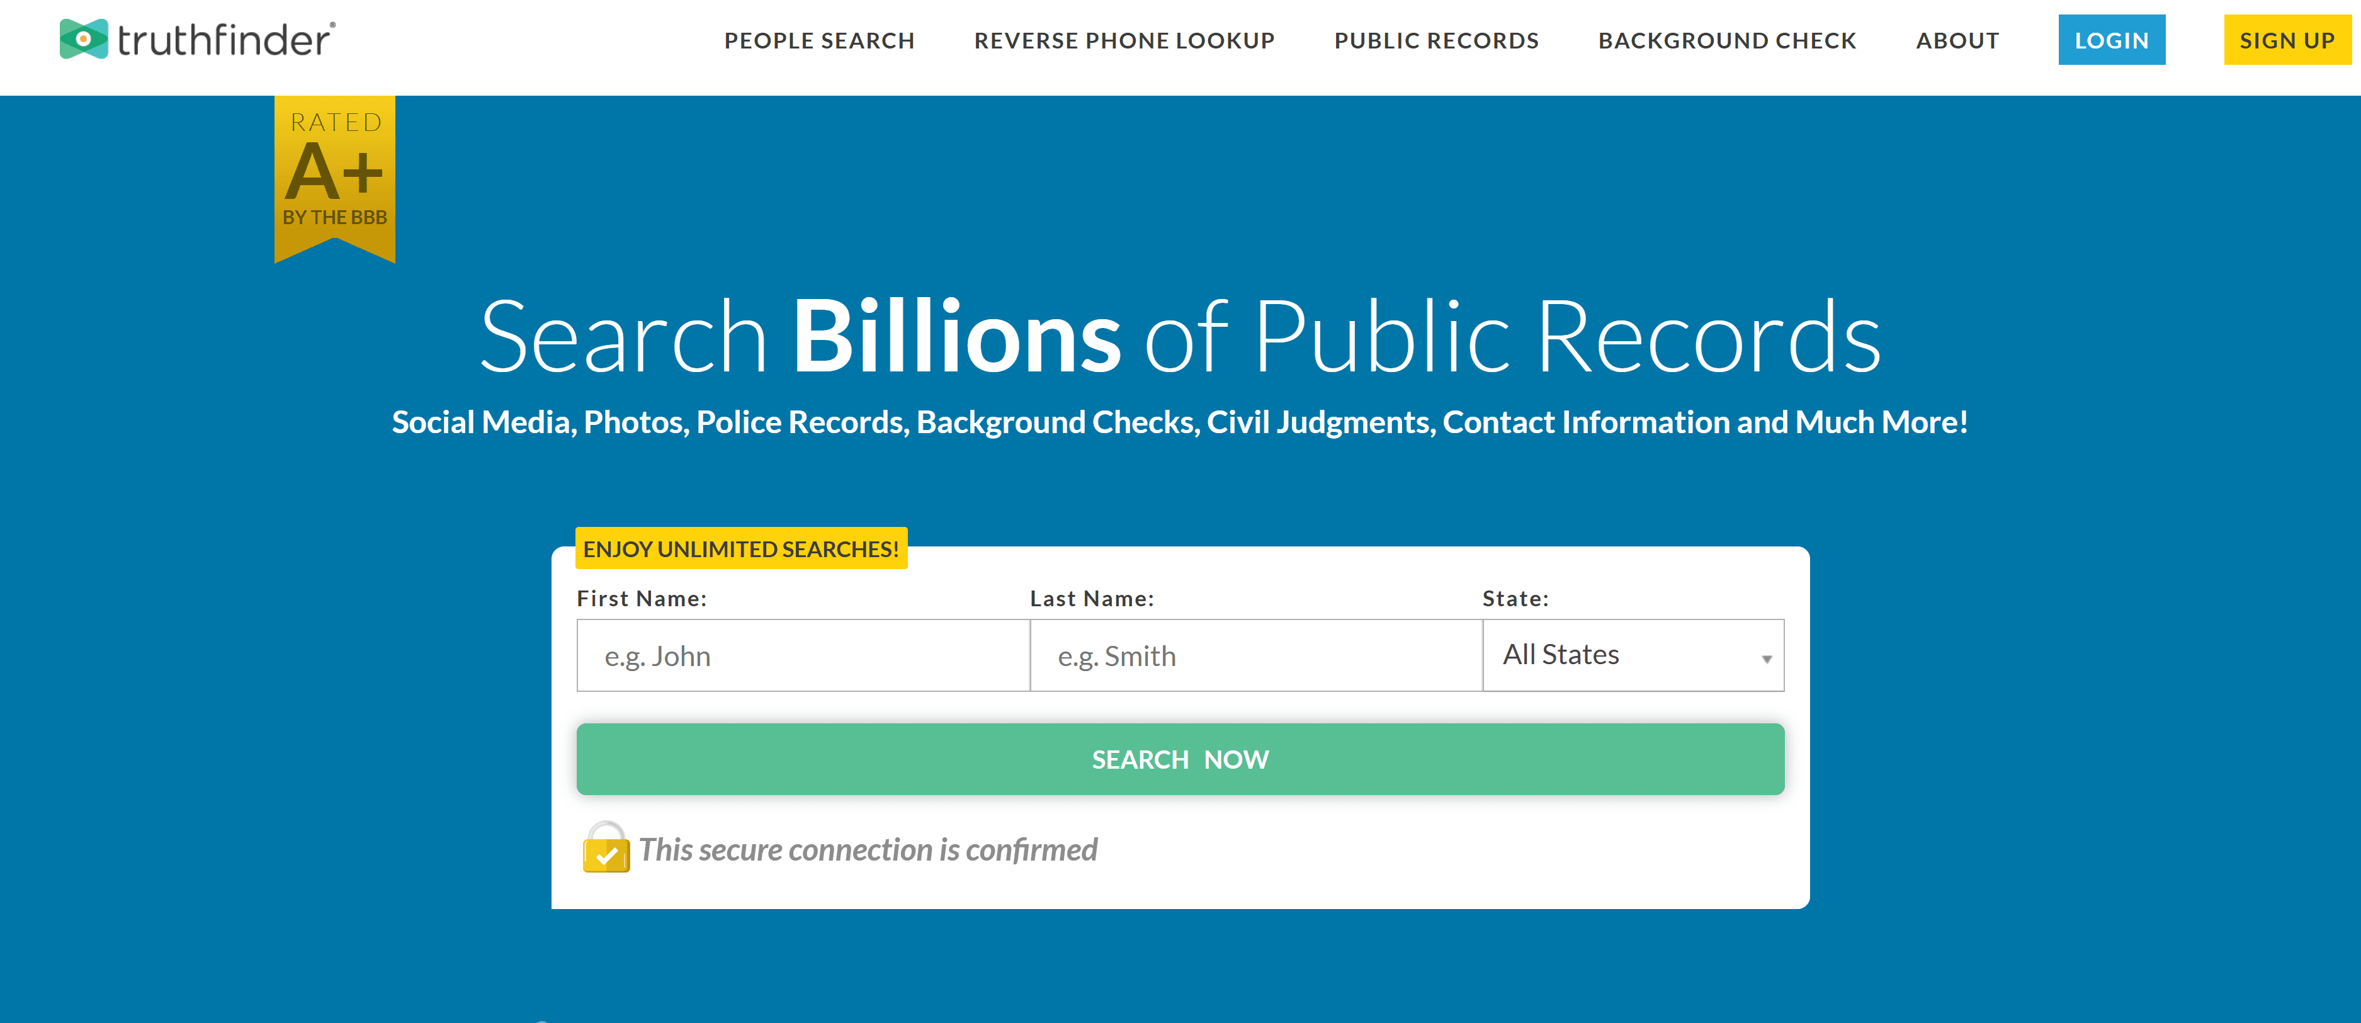Click 'This secure connection is confirmed' text
The height and width of the screenshot is (1023, 2361).
click(868, 850)
